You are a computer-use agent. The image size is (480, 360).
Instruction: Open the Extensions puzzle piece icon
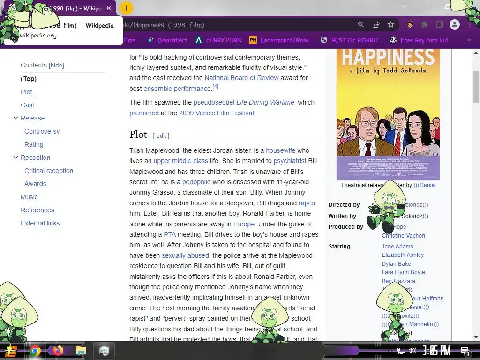coord(425,24)
